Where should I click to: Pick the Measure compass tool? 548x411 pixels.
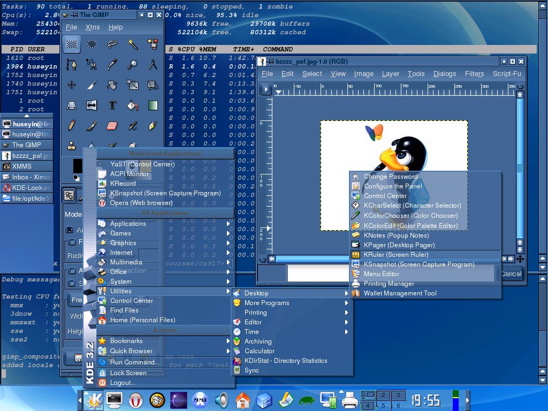[x=153, y=65]
